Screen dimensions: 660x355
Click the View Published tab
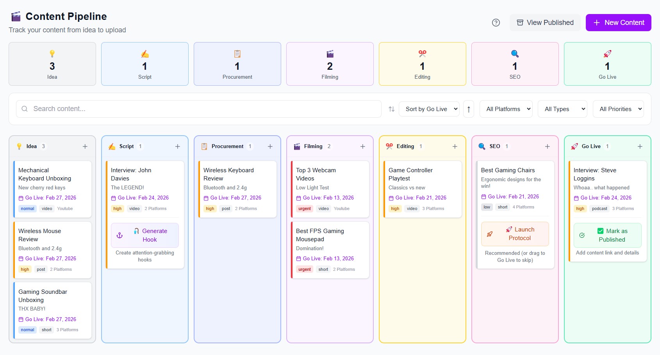(x=545, y=22)
